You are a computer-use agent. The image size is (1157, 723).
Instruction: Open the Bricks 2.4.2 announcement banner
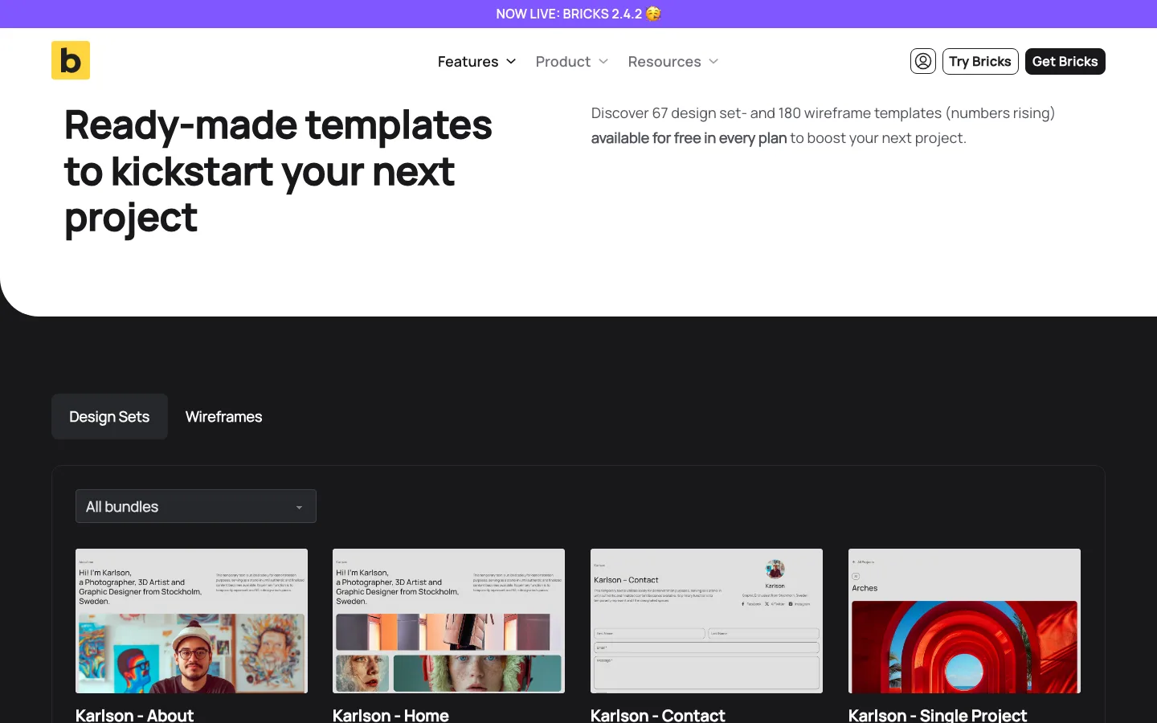tap(578, 14)
